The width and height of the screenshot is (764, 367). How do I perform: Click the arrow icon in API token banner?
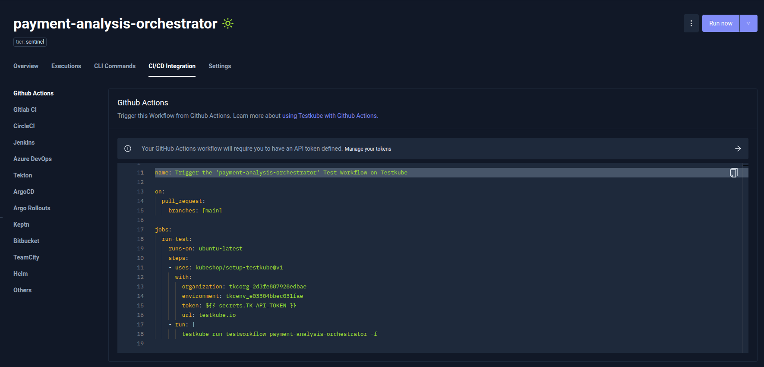tap(738, 149)
